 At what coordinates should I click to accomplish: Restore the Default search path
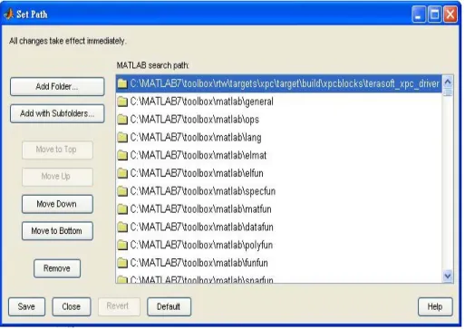tap(169, 306)
